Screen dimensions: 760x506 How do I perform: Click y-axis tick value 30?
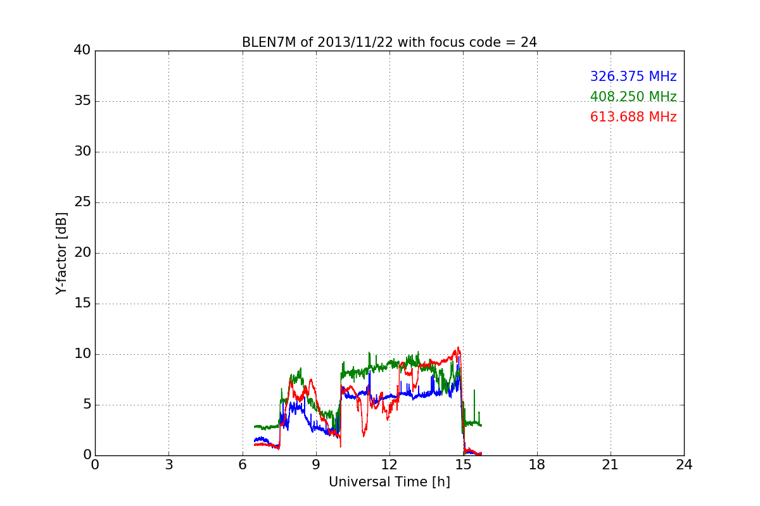click(82, 152)
